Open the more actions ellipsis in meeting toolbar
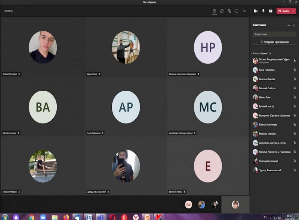This screenshot has height=220, width=299. tap(244, 11)
